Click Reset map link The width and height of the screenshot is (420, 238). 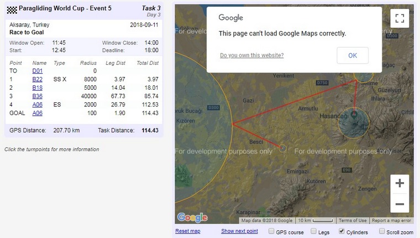tap(188, 231)
